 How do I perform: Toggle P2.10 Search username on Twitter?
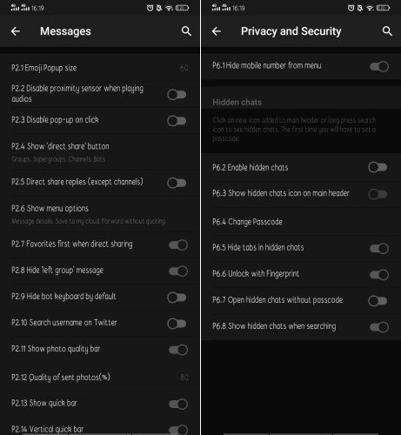pos(177,324)
